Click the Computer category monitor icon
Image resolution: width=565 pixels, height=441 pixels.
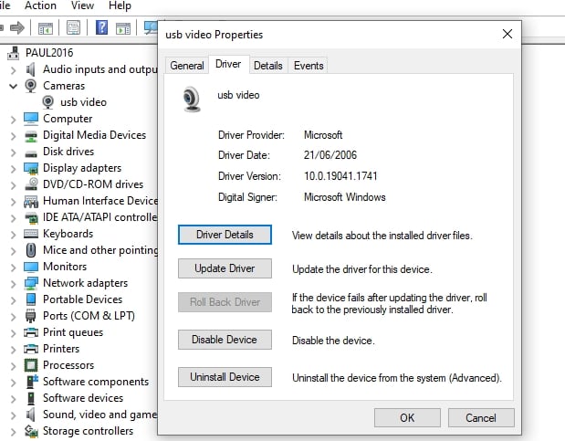point(31,119)
